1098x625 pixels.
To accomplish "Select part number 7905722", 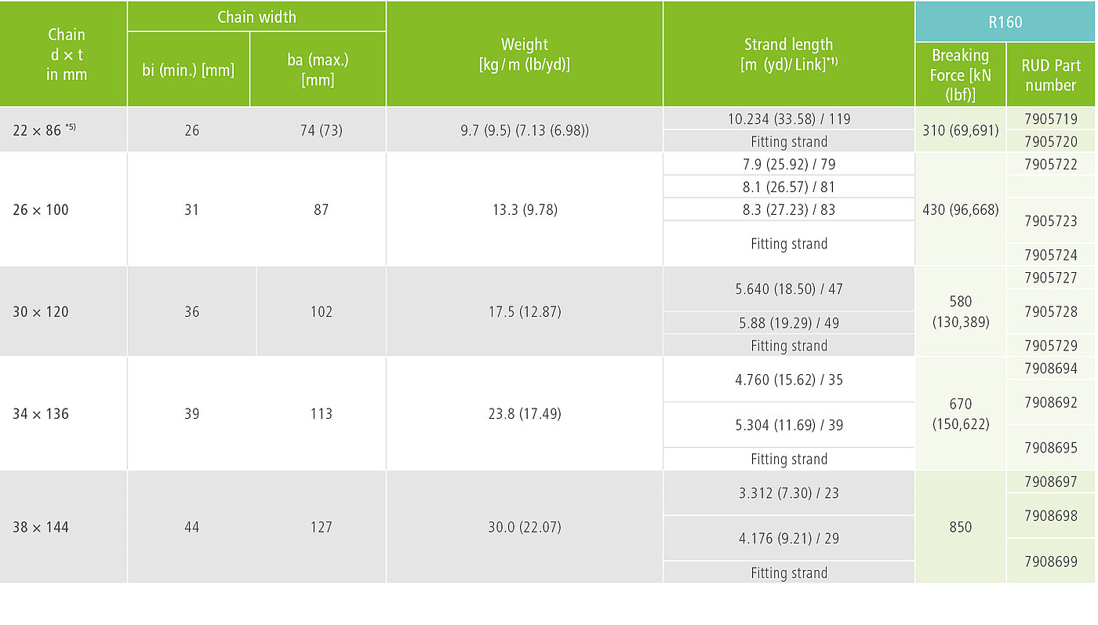I will (1051, 164).
